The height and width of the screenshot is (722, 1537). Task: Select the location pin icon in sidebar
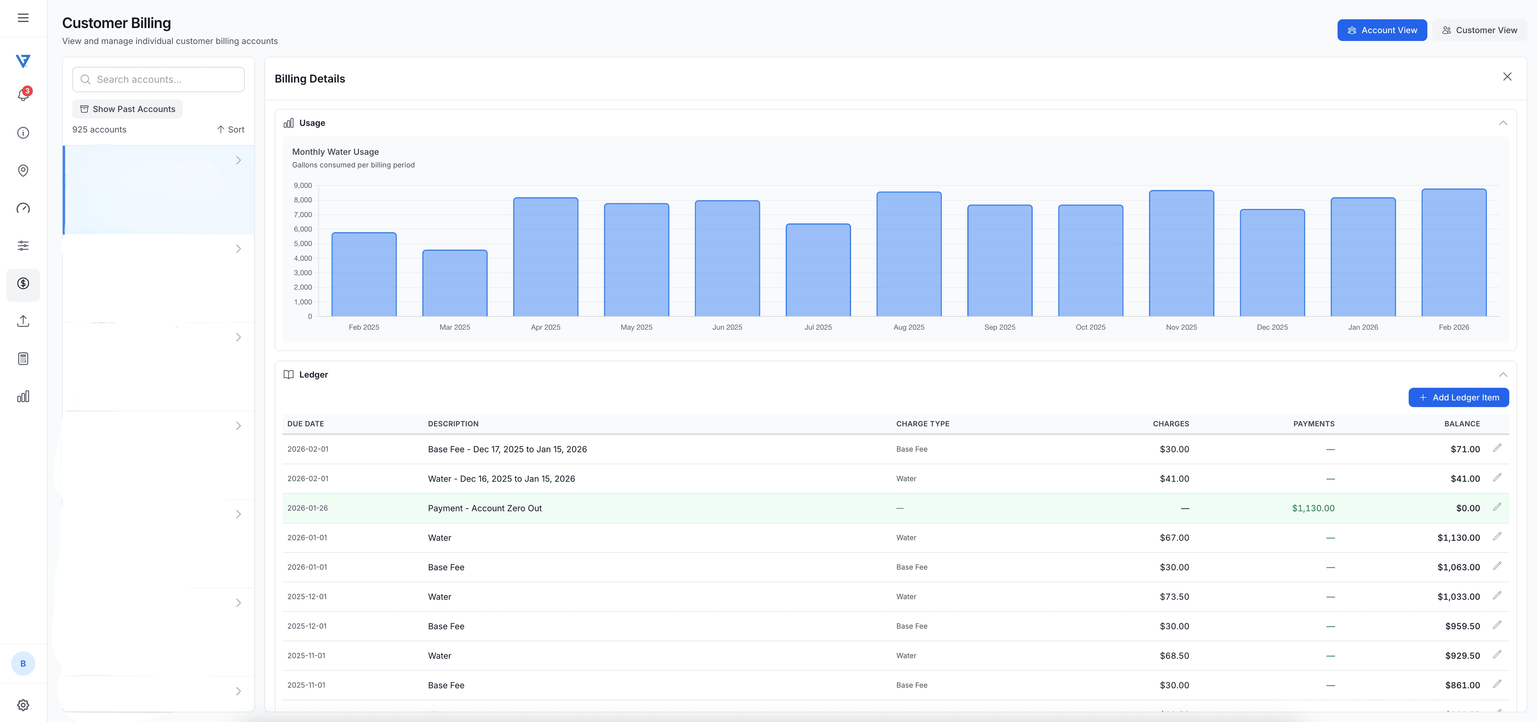[23, 170]
